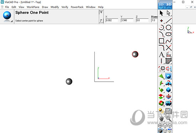Pick the Conic curve tool
The width and height of the screenshot is (196, 133).
click(161, 34)
